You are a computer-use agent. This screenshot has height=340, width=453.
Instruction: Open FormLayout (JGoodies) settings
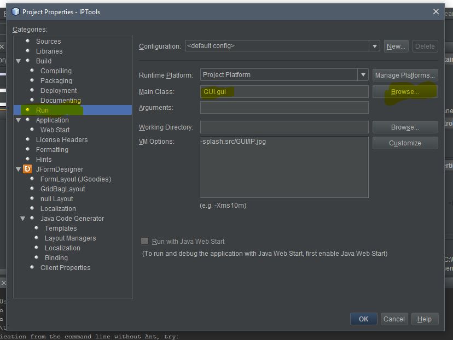pos(75,179)
